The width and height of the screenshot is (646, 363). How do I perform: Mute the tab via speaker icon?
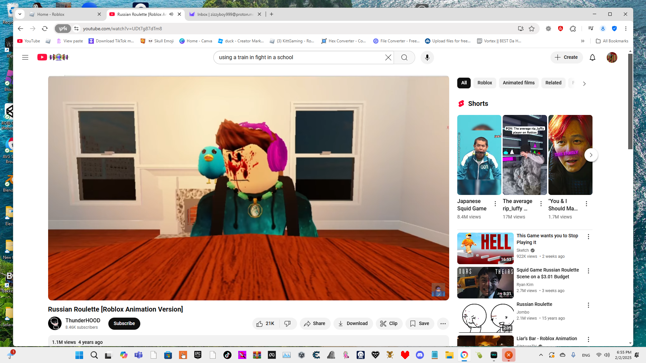171,14
